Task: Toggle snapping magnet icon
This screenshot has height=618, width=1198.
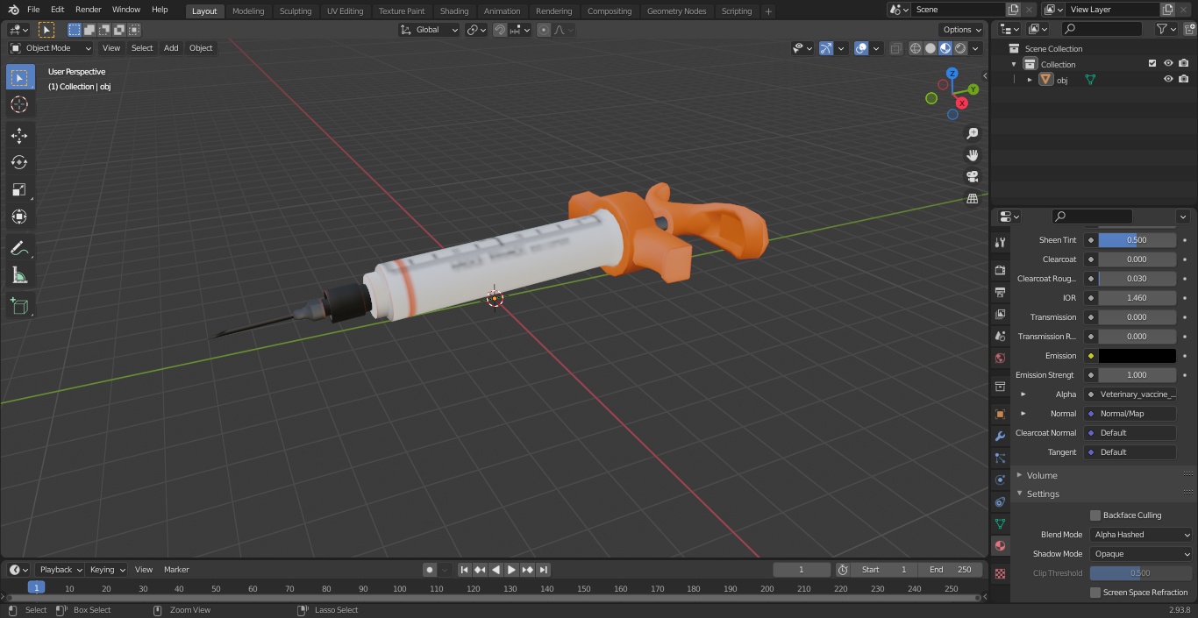Action: point(500,30)
